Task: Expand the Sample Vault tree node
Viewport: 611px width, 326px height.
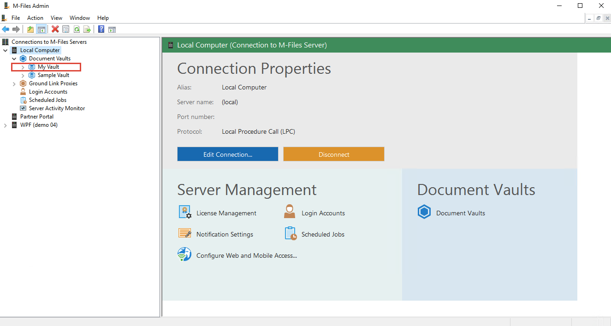Action: tap(23, 76)
